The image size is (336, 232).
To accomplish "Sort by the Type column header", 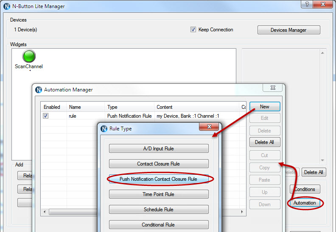I will [130, 107].
